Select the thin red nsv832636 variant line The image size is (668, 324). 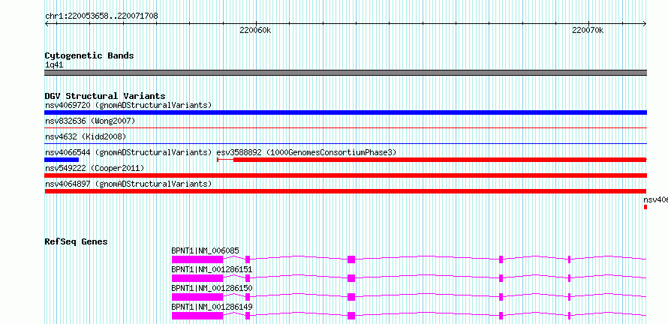coord(345,127)
